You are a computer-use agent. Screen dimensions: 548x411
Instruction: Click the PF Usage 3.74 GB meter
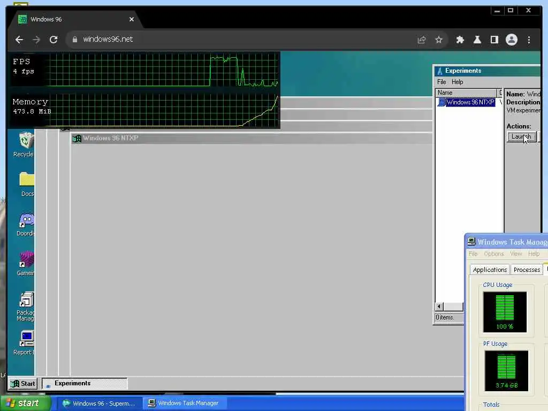tap(506, 371)
